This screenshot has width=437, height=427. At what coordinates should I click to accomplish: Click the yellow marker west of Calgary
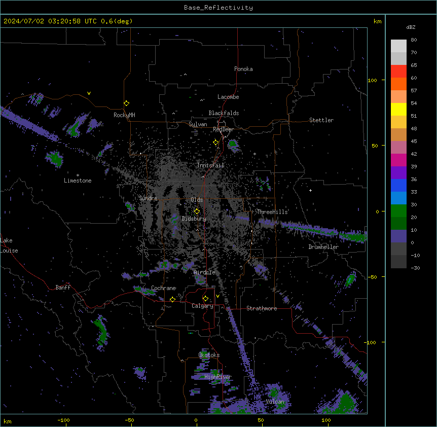click(172, 300)
